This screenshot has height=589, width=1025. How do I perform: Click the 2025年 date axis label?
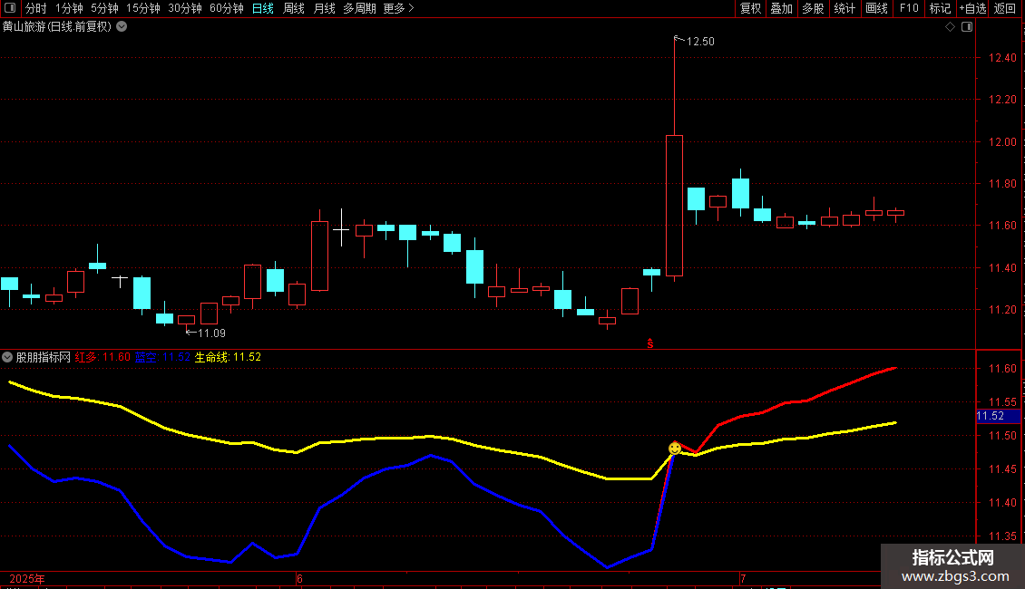pos(27,578)
